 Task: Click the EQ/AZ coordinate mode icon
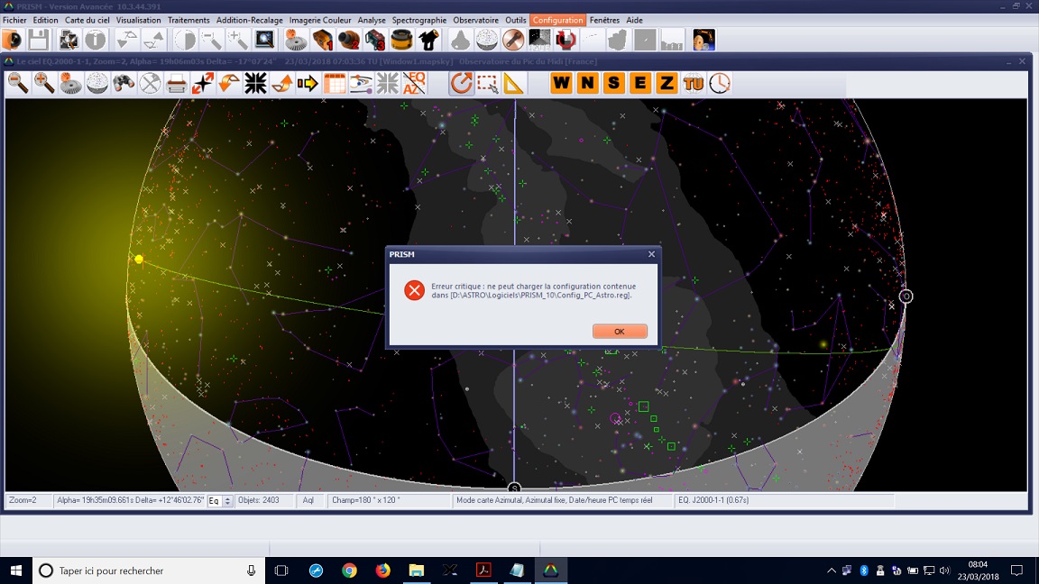pyautogui.click(x=414, y=84)
